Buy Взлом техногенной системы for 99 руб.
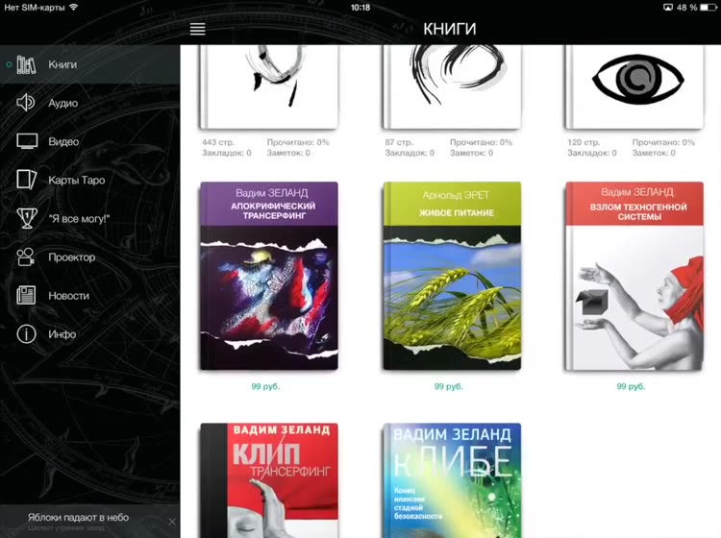The image size is (721, 538). pos(631,386)
